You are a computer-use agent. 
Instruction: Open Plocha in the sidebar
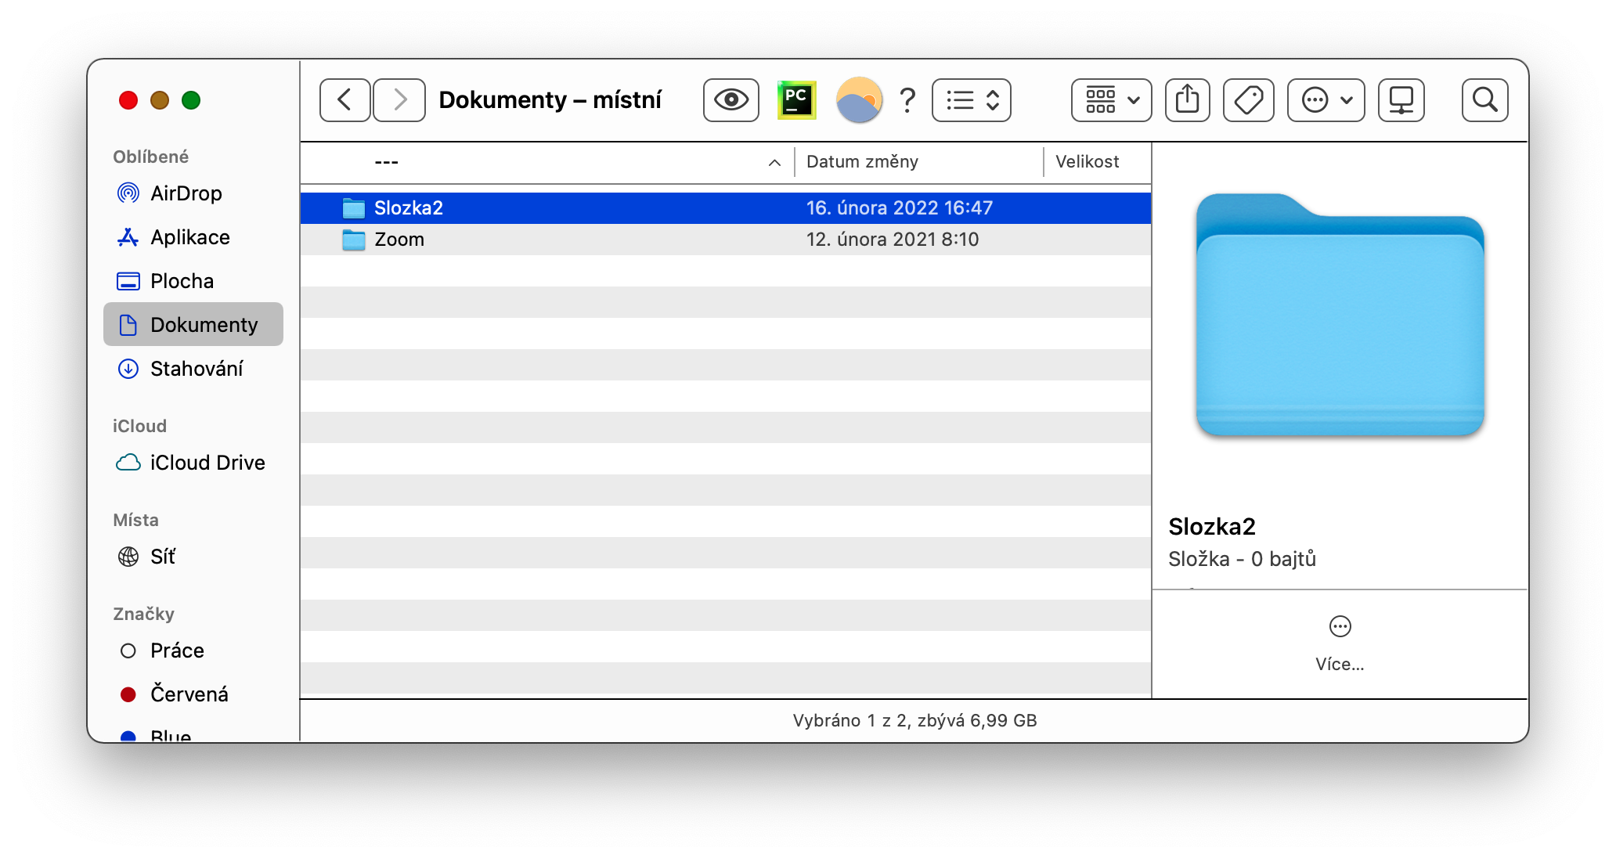coord(193,281)
